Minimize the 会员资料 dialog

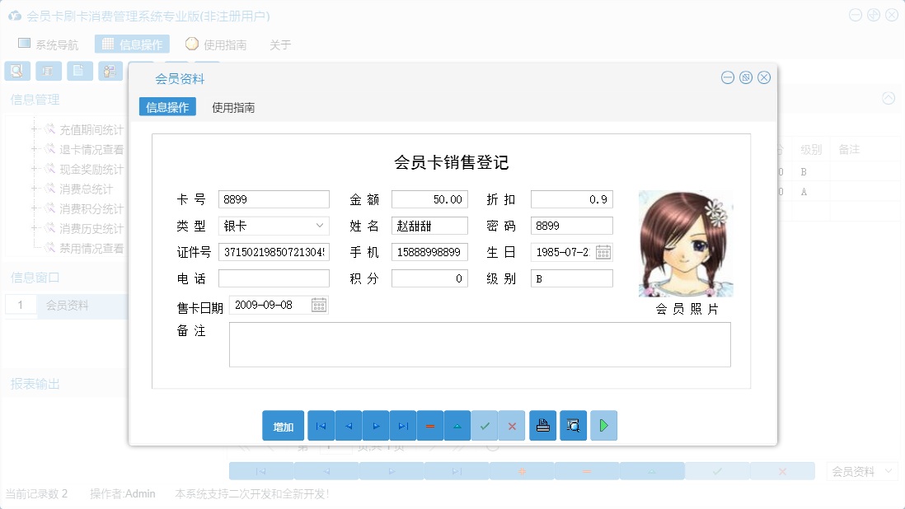click(728, 77)
